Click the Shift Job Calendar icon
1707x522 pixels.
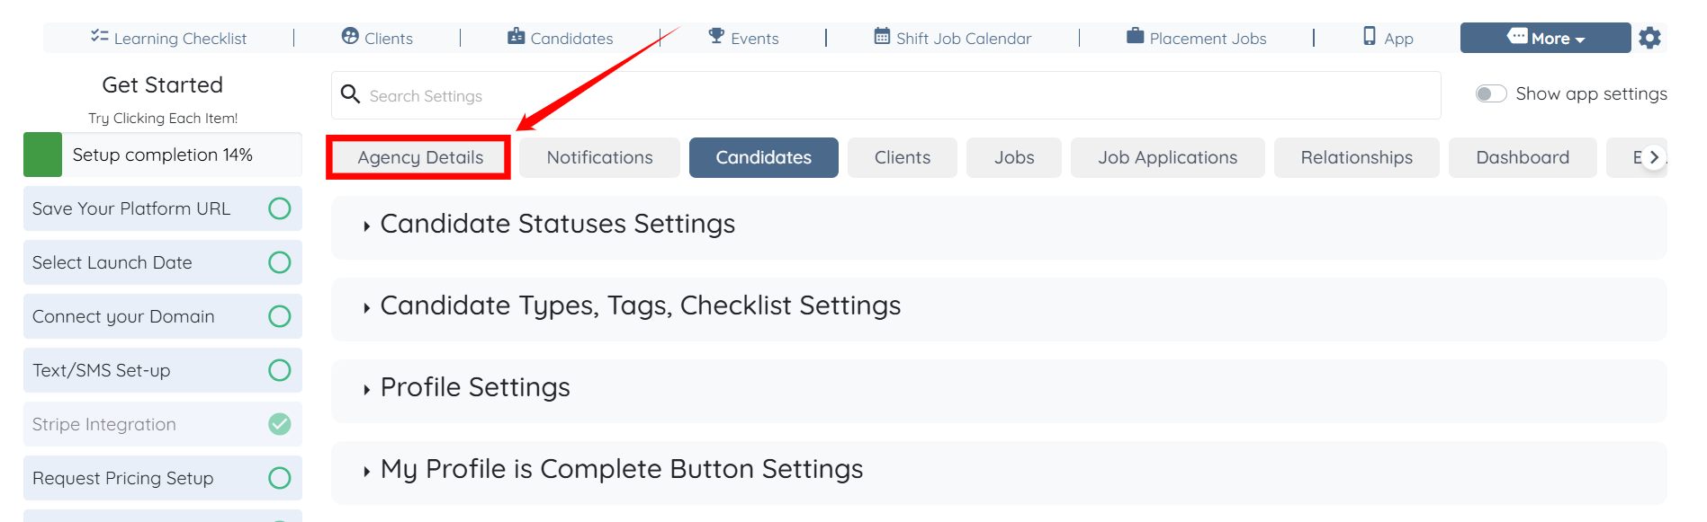point(882,37)
